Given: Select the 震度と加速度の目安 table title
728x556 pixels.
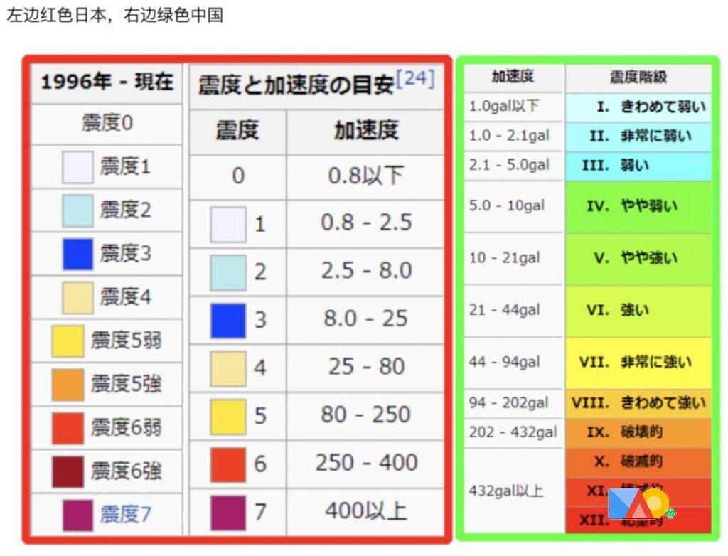Looking at the screenshot, I should (295, 86).
